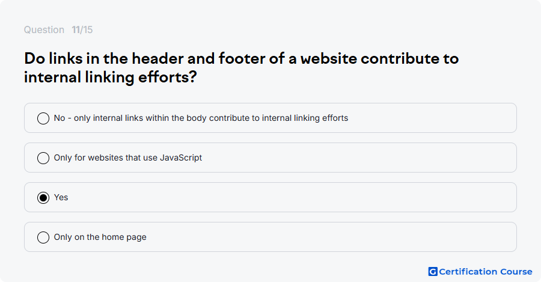Click the blue G logo icon

tap(433, 272)
